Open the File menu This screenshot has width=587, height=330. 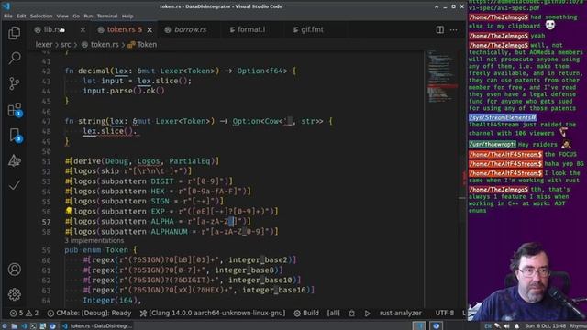tap(8, 16)
